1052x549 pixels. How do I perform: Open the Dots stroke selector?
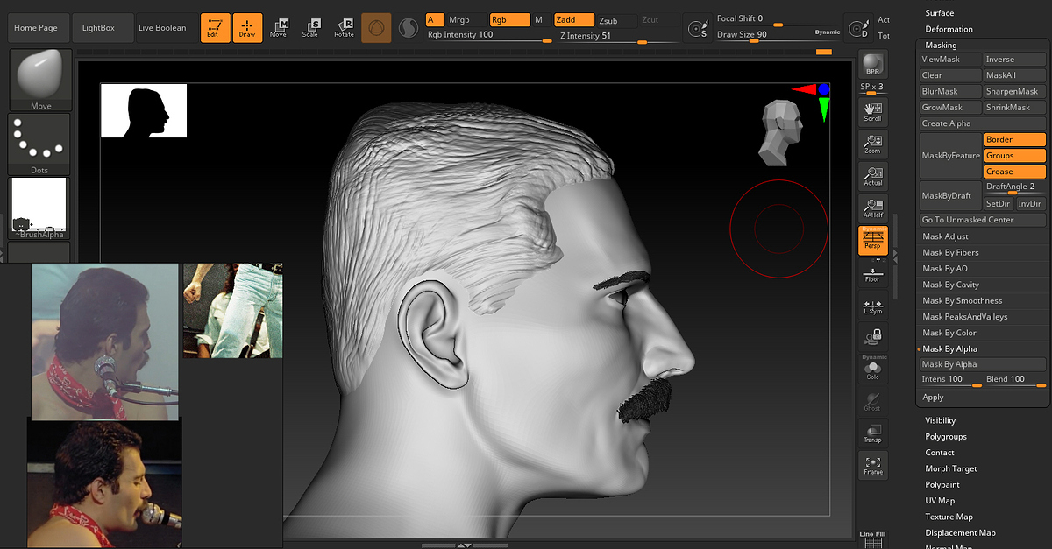pos(40,144)
